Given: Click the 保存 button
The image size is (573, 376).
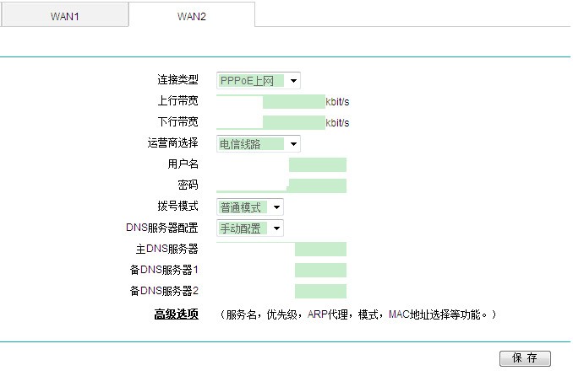Looking at the screenshot, I should [525, 358].
